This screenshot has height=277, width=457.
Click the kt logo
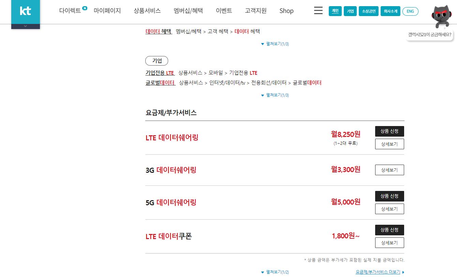26,11
